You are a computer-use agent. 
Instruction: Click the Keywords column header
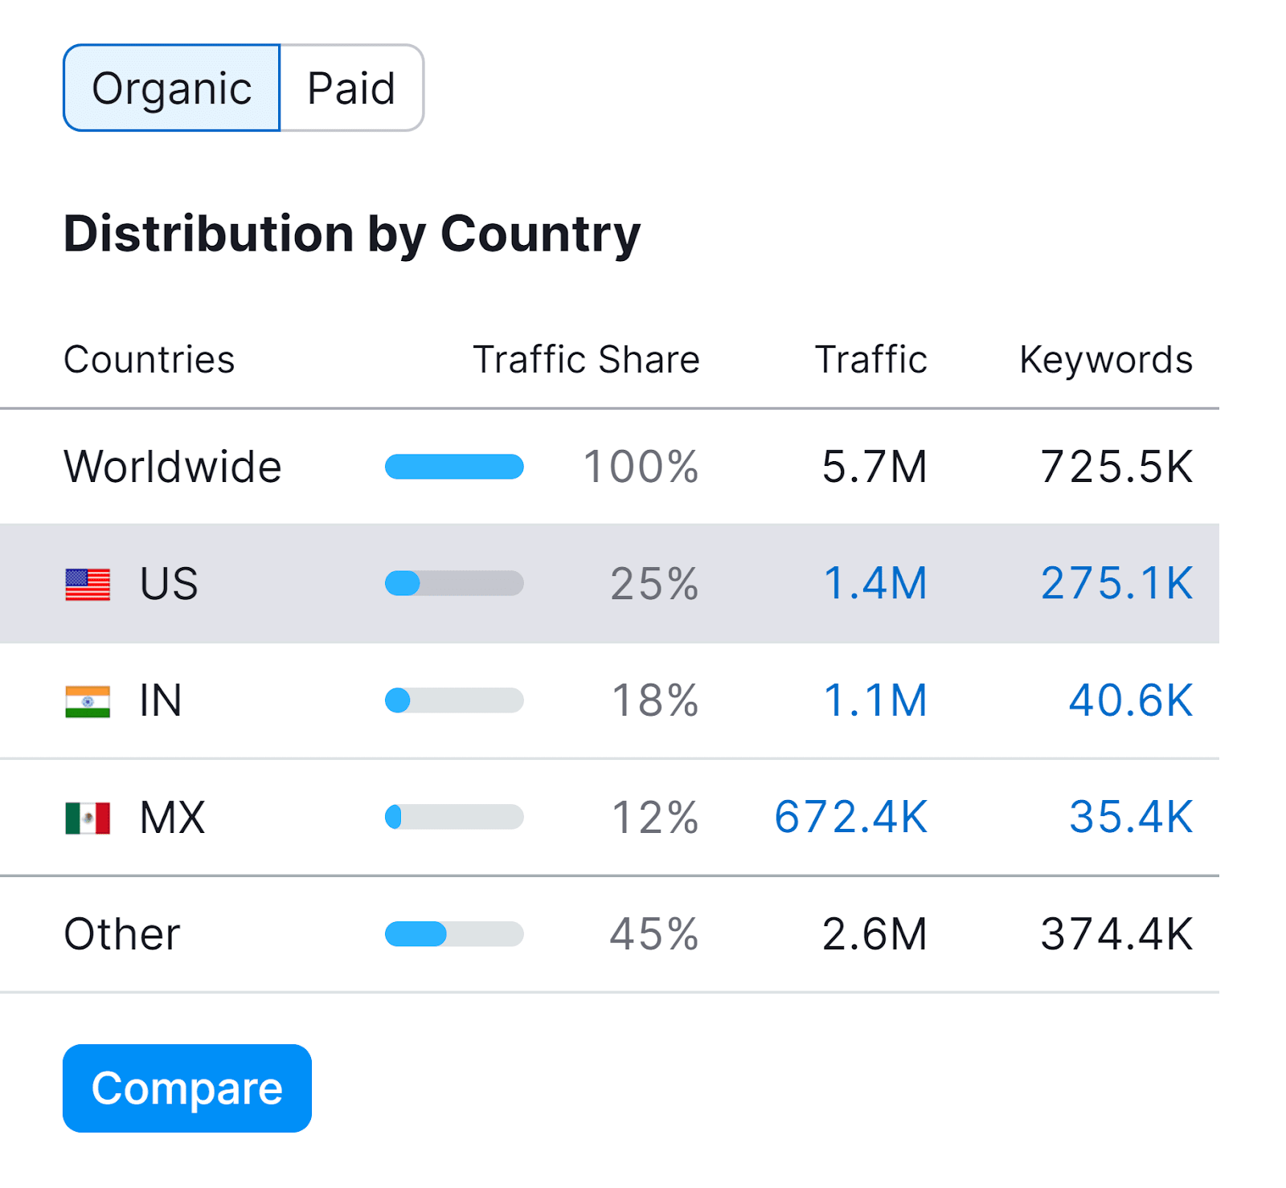[x=1106, y=359]
